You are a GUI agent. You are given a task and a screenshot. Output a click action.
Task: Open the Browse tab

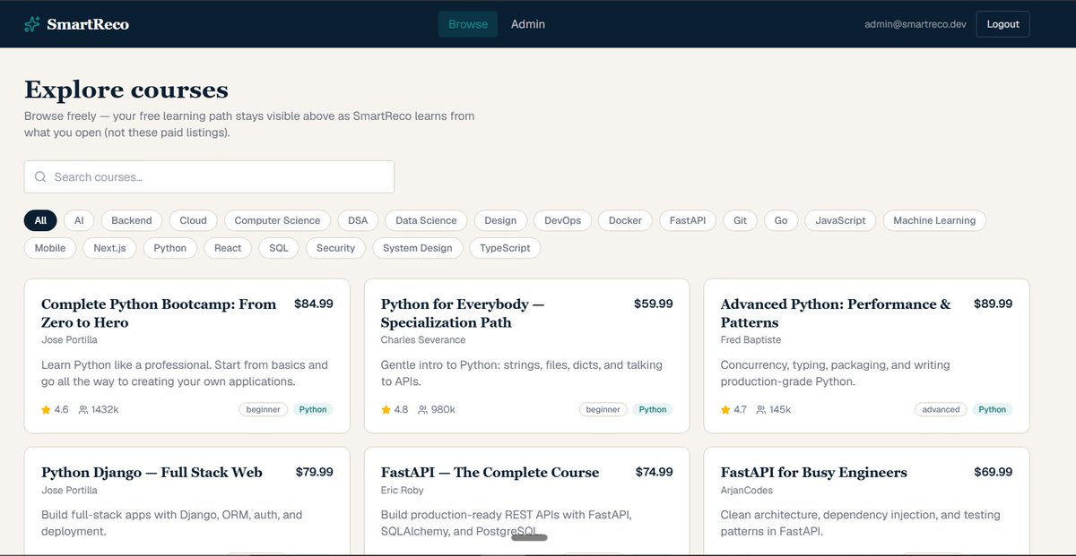(468, 24)
